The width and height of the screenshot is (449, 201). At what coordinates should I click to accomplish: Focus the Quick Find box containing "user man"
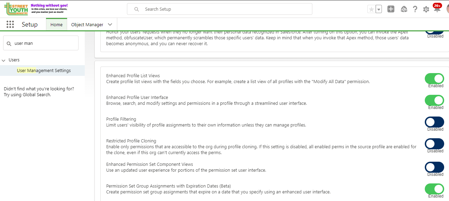pyautogui.click(x=41, y=43)
